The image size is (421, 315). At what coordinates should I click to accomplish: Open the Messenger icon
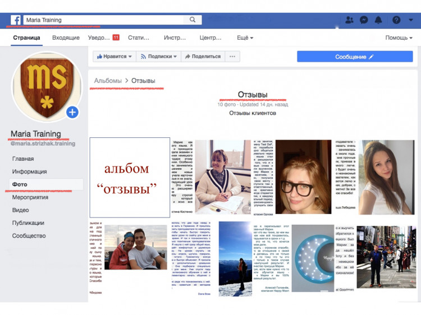[364, 20]
